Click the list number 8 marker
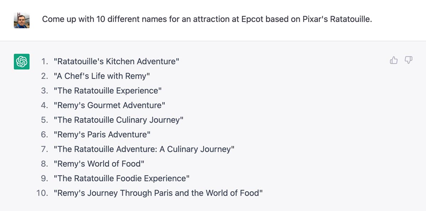This screenshot has width=426, height=211. click(x=44, y=164)
